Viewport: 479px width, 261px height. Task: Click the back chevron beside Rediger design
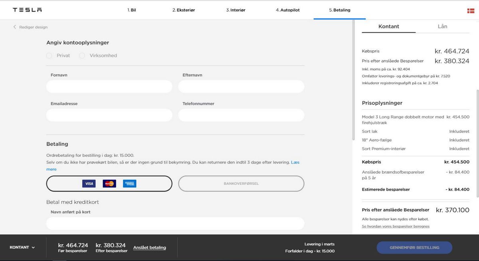coord(15,27)
